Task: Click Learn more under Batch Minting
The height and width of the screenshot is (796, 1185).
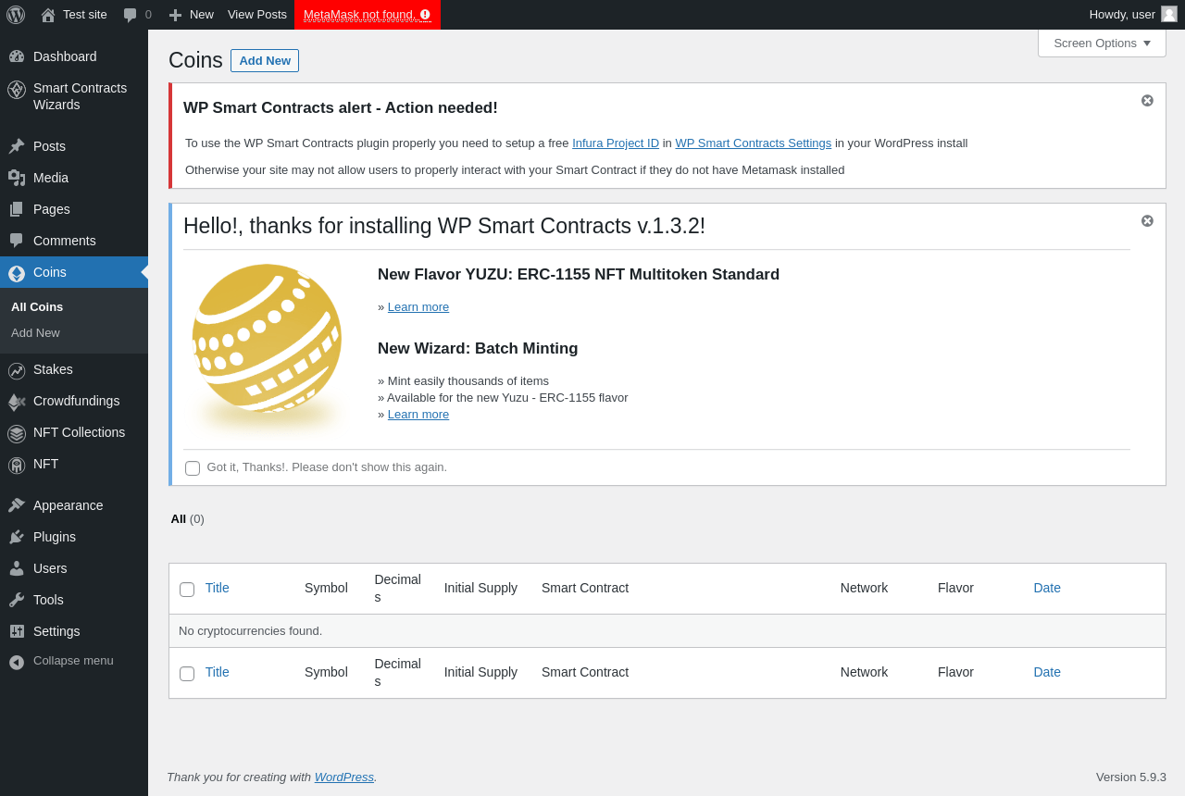Action: tap(418, 414)
